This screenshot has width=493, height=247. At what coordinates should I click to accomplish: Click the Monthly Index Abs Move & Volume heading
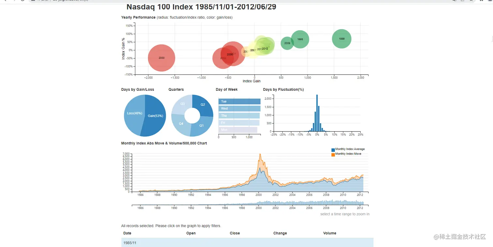[164, 143]
